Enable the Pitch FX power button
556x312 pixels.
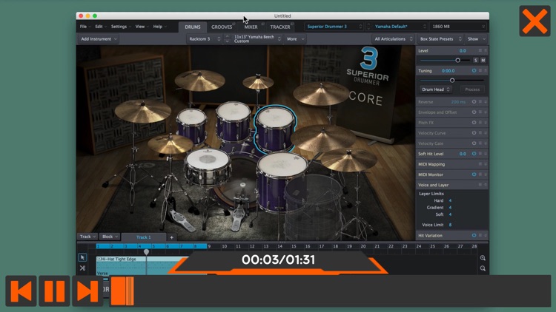(474, 123)
